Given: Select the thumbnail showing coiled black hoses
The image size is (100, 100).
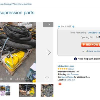Looking at the screenshot, I should coord(47,90).
